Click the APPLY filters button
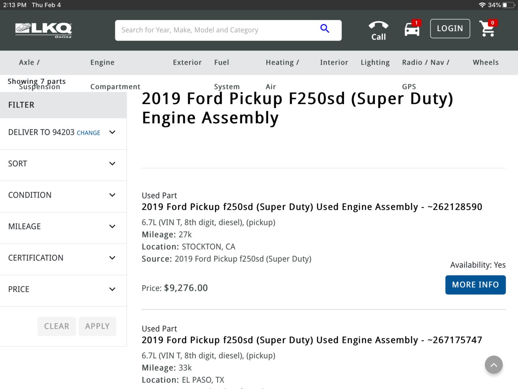This screenshot has height=389, width=518. (x=97, y=326)
